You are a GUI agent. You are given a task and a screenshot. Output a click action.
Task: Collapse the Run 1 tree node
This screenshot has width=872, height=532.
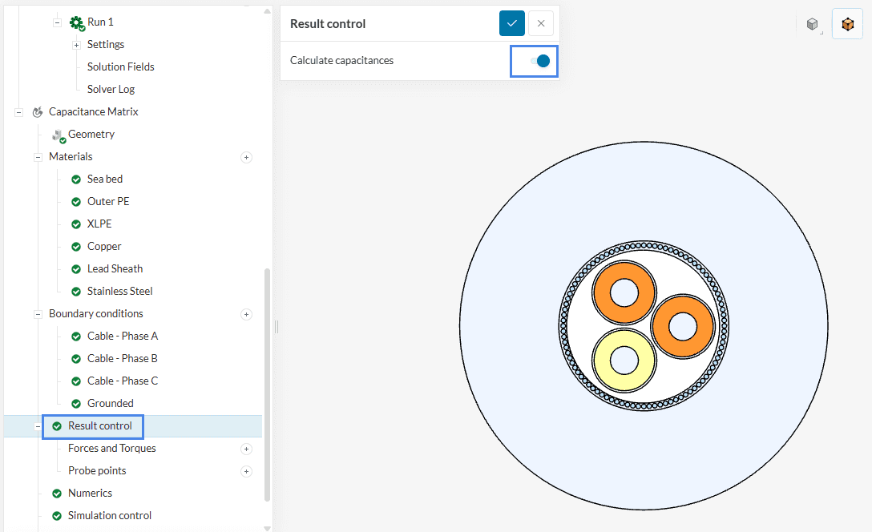click(x=57, y=22)
